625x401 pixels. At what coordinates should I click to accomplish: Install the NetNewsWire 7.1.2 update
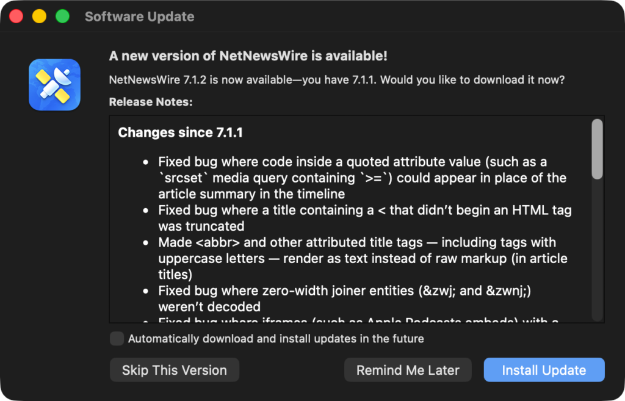tap(544, 370)
